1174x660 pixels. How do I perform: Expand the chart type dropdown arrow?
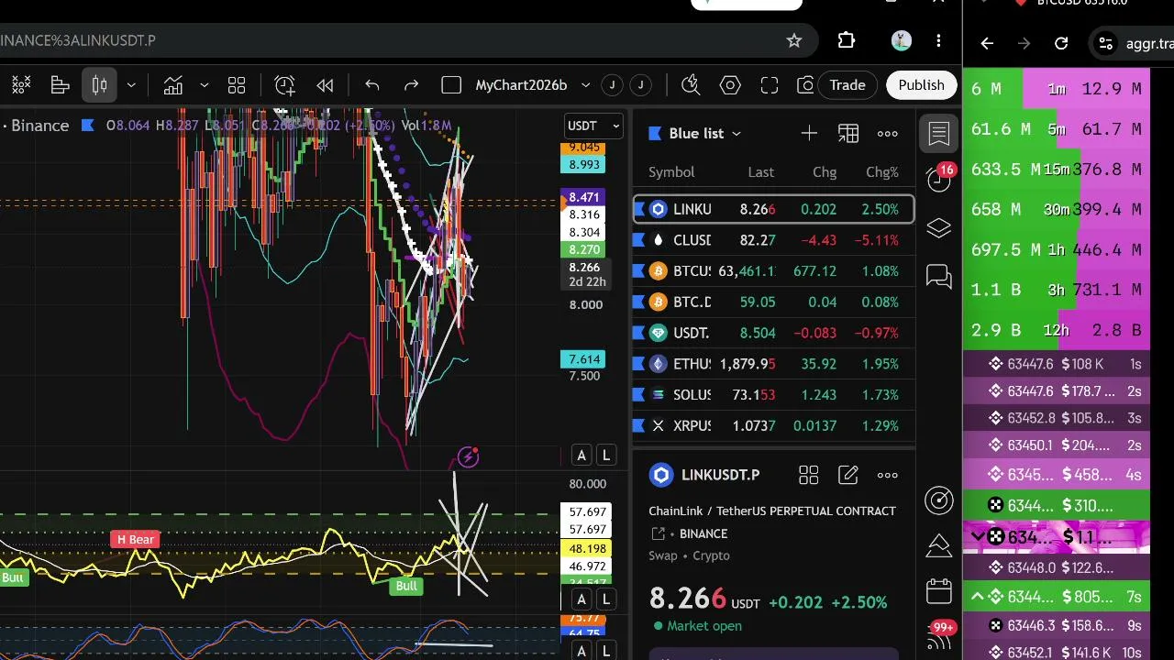[x=131, y=85]
